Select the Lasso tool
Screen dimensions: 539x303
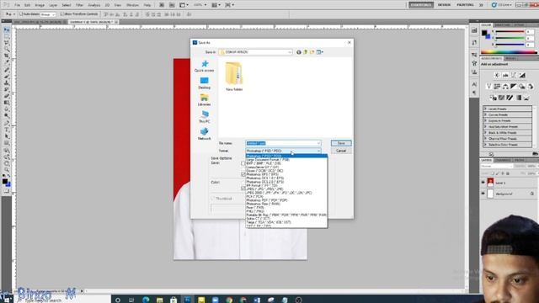point(7,43)
